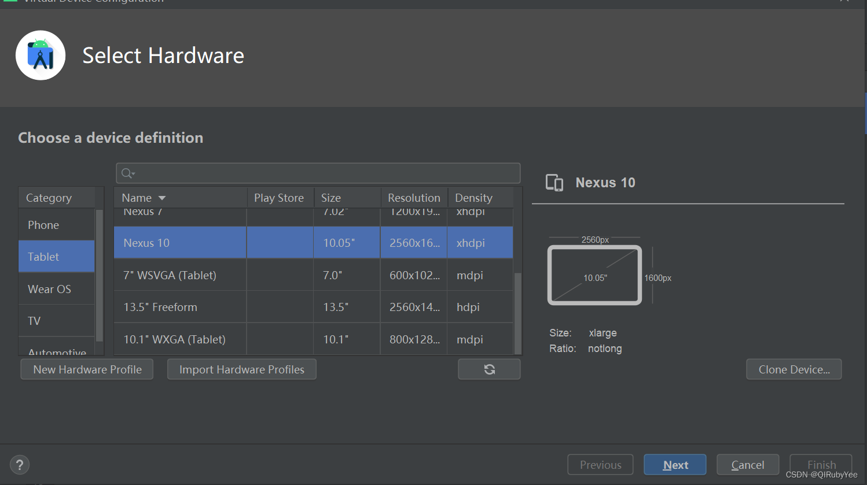The height and width of the screenshot is (485, 867).
Task: Click the Cancel button
Action: point(748,465)
